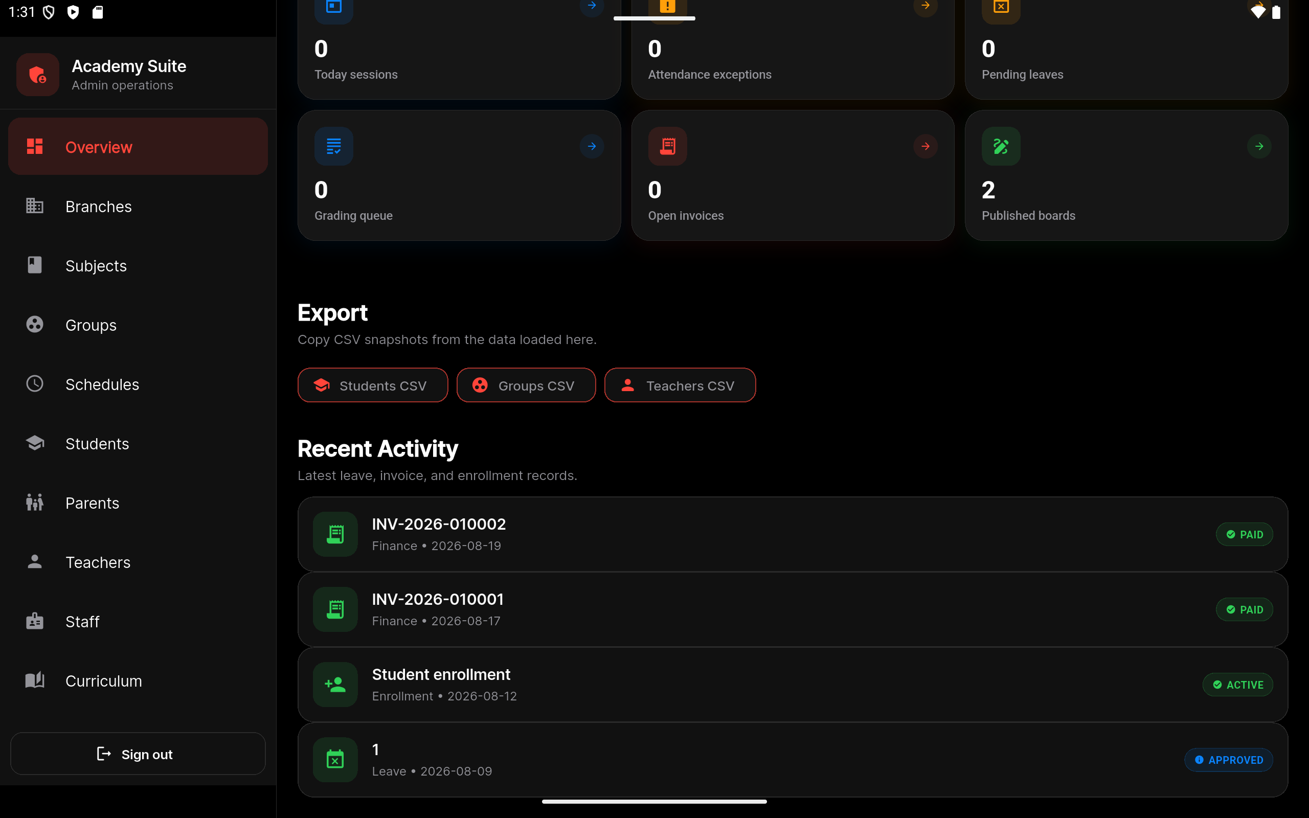
Task: Open invoice INV-2026-010002 activity row
Action: pyautogui.click(x=793, y=534)
